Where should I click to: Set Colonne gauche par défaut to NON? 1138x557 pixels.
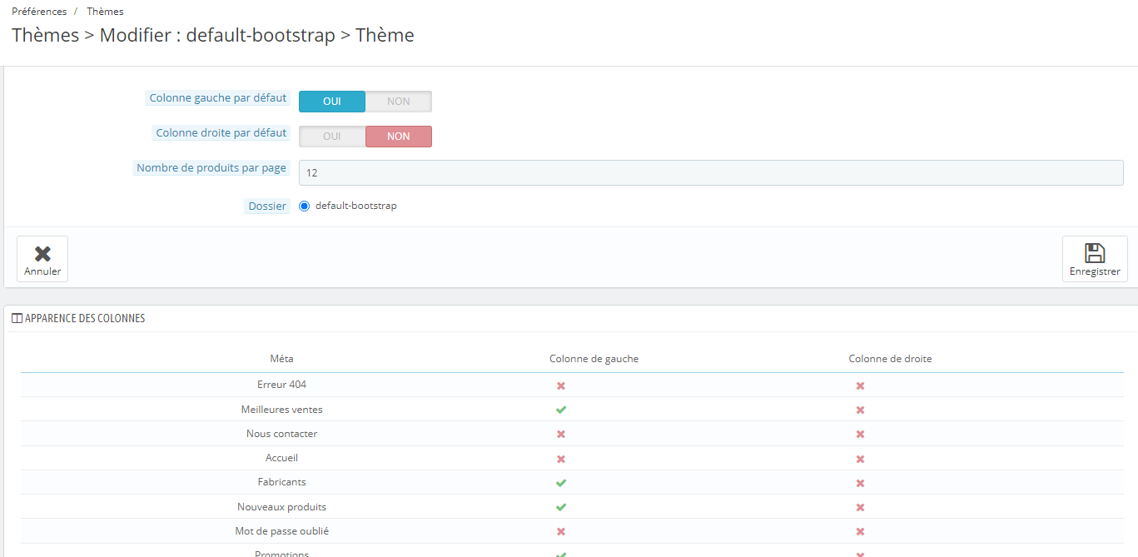click(399, 102)
